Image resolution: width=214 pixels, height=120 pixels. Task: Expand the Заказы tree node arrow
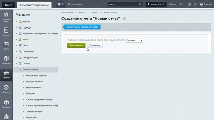click(x=16, y=21)
